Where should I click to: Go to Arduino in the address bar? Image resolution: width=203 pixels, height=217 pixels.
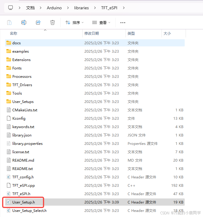tap(54, 8)
